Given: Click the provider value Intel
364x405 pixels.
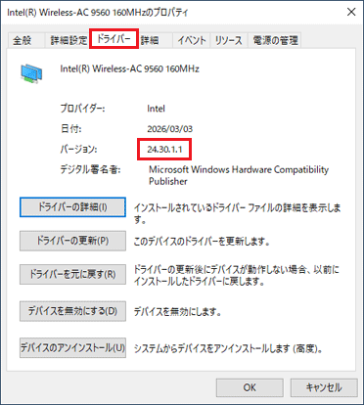Looking at the screenshot, I should point(156,109).
